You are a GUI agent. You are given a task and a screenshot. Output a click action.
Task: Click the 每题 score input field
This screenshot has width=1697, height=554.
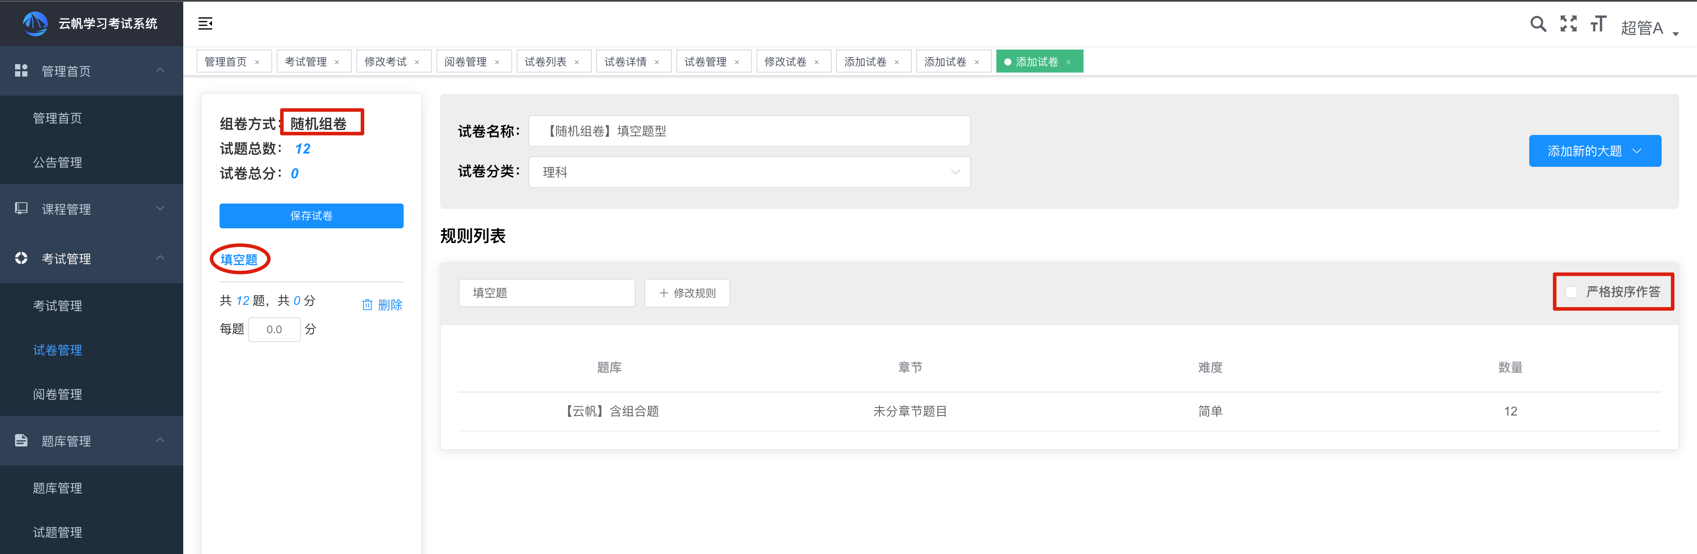coord(274,329)
